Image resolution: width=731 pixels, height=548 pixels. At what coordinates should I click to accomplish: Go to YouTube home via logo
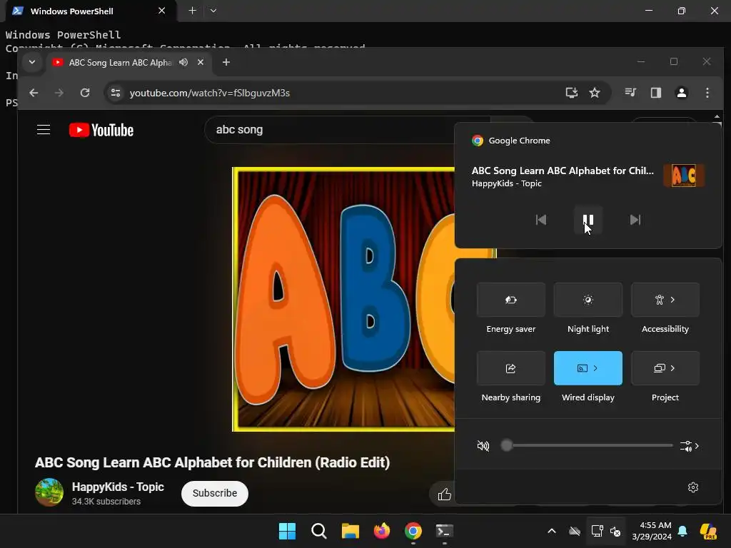coord(101,130)
